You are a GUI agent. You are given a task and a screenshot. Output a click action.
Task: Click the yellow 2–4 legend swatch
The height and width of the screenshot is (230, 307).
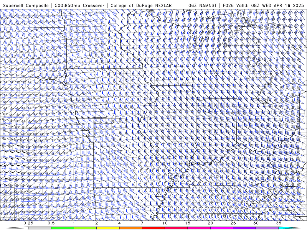pos(108,228)
